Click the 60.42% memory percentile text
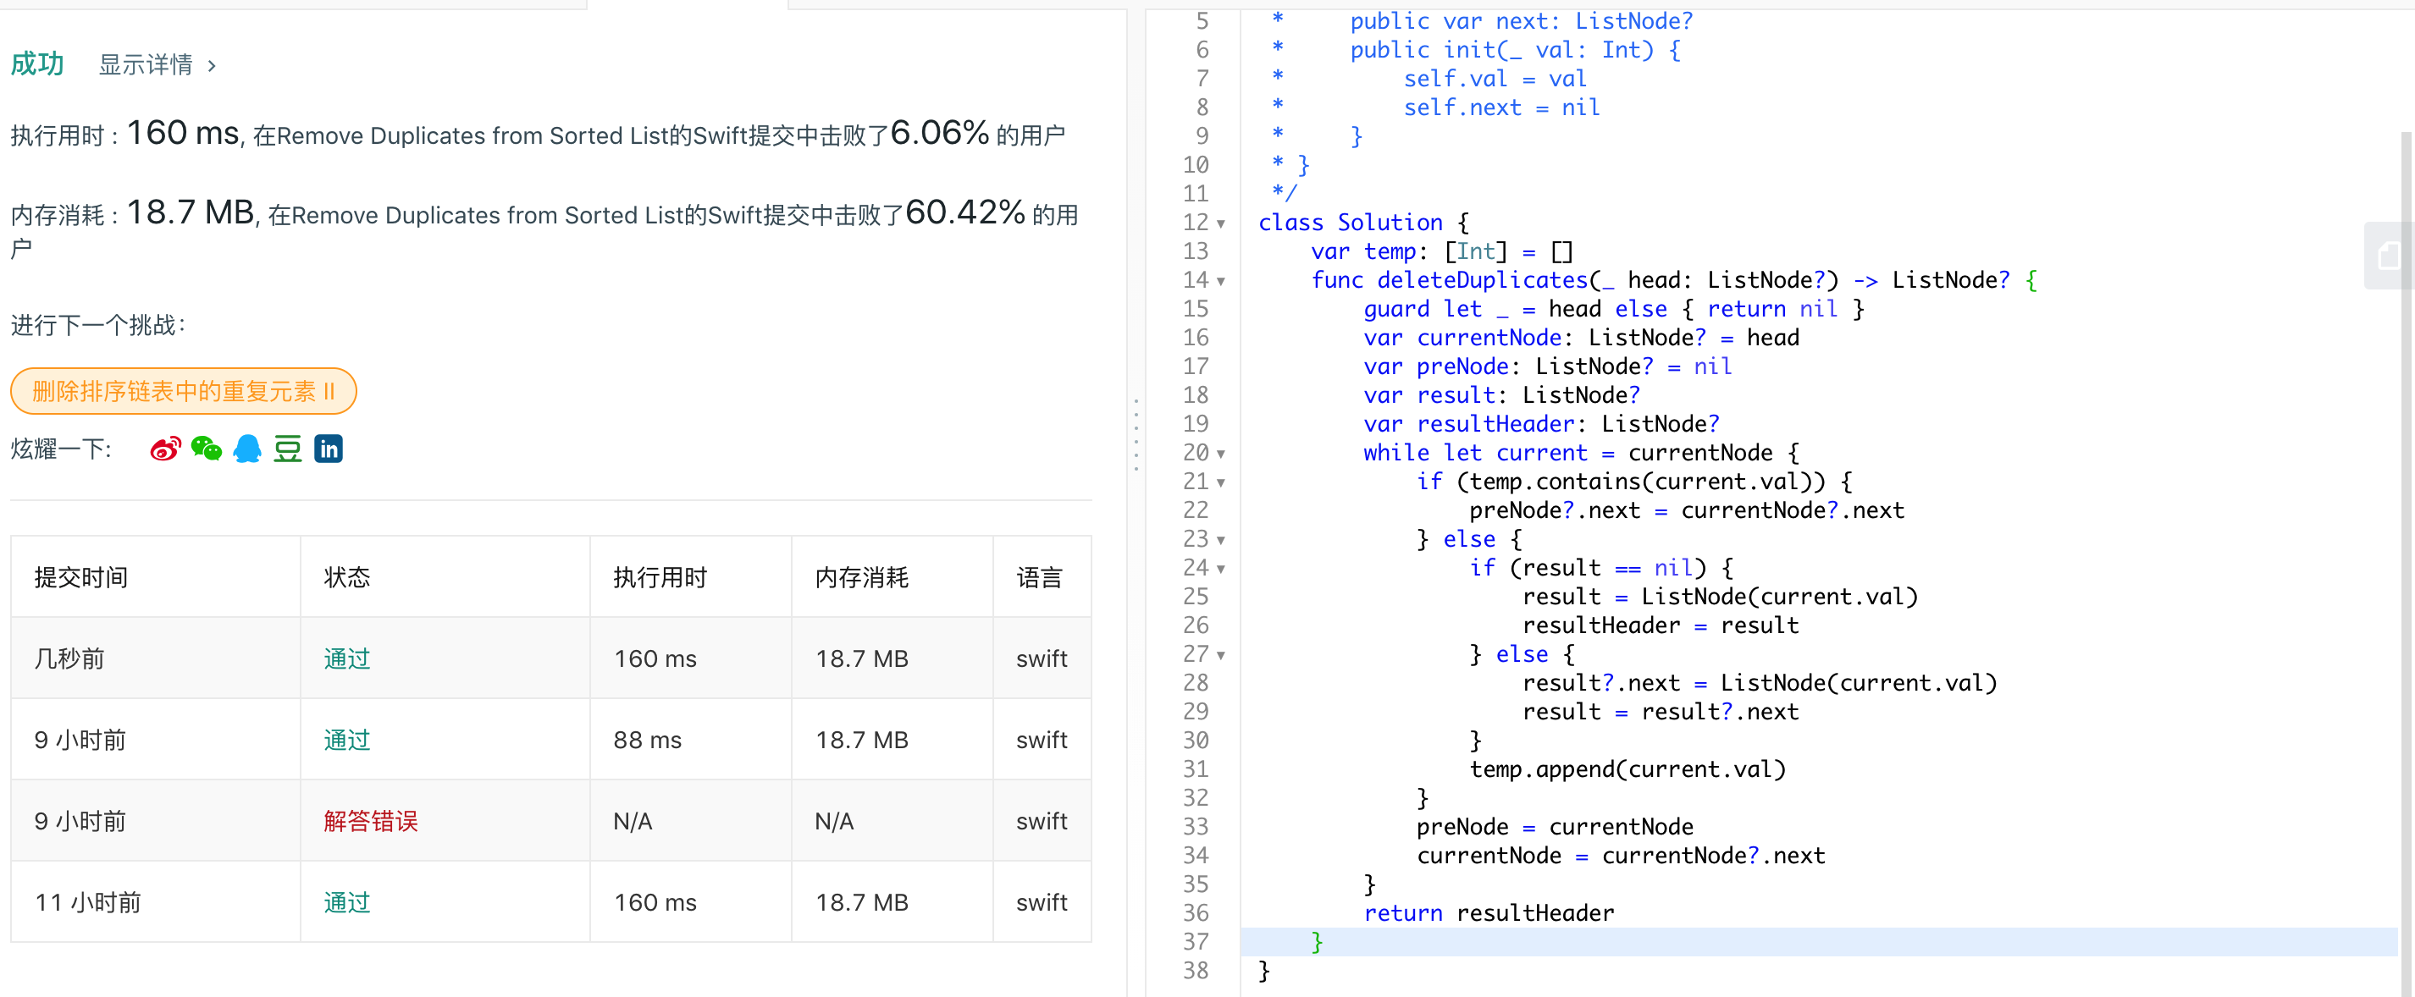 point(964,212)
